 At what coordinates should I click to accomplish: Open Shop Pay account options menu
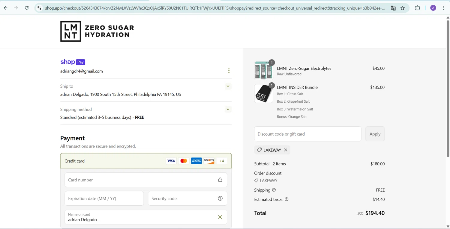pos(229,71)
